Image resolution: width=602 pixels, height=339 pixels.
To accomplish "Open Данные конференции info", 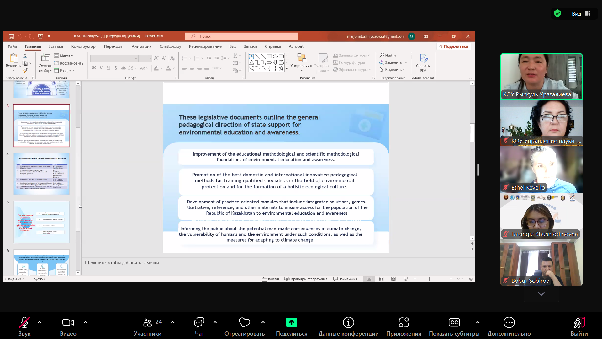I will 349,326.
